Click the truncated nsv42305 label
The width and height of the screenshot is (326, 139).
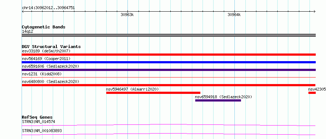pos(317,89)
